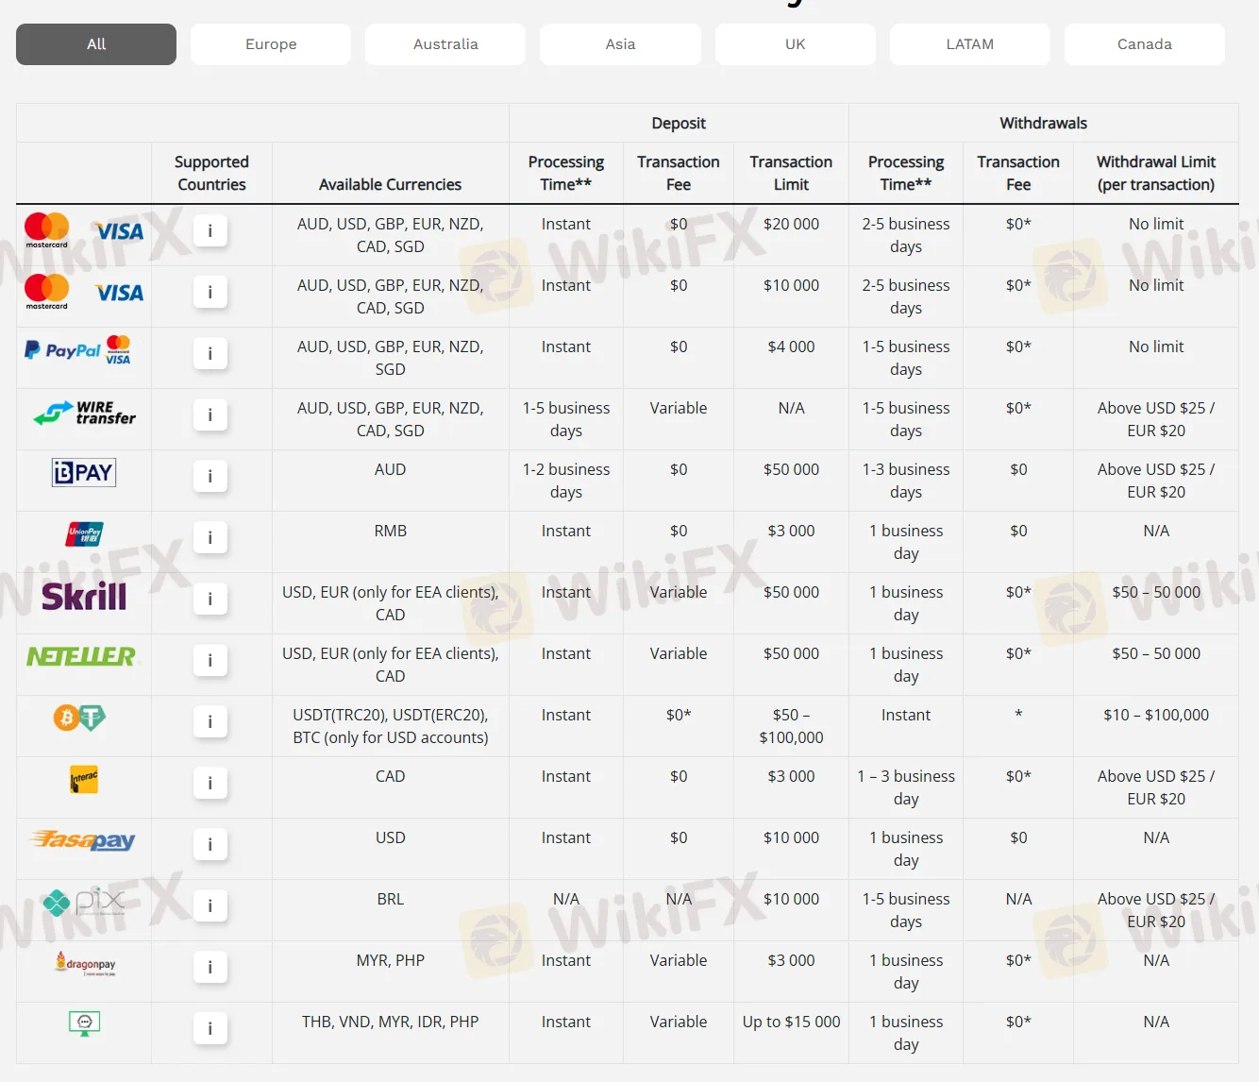
Task: Click the UnionPay logo
Action: pos(84,534)
